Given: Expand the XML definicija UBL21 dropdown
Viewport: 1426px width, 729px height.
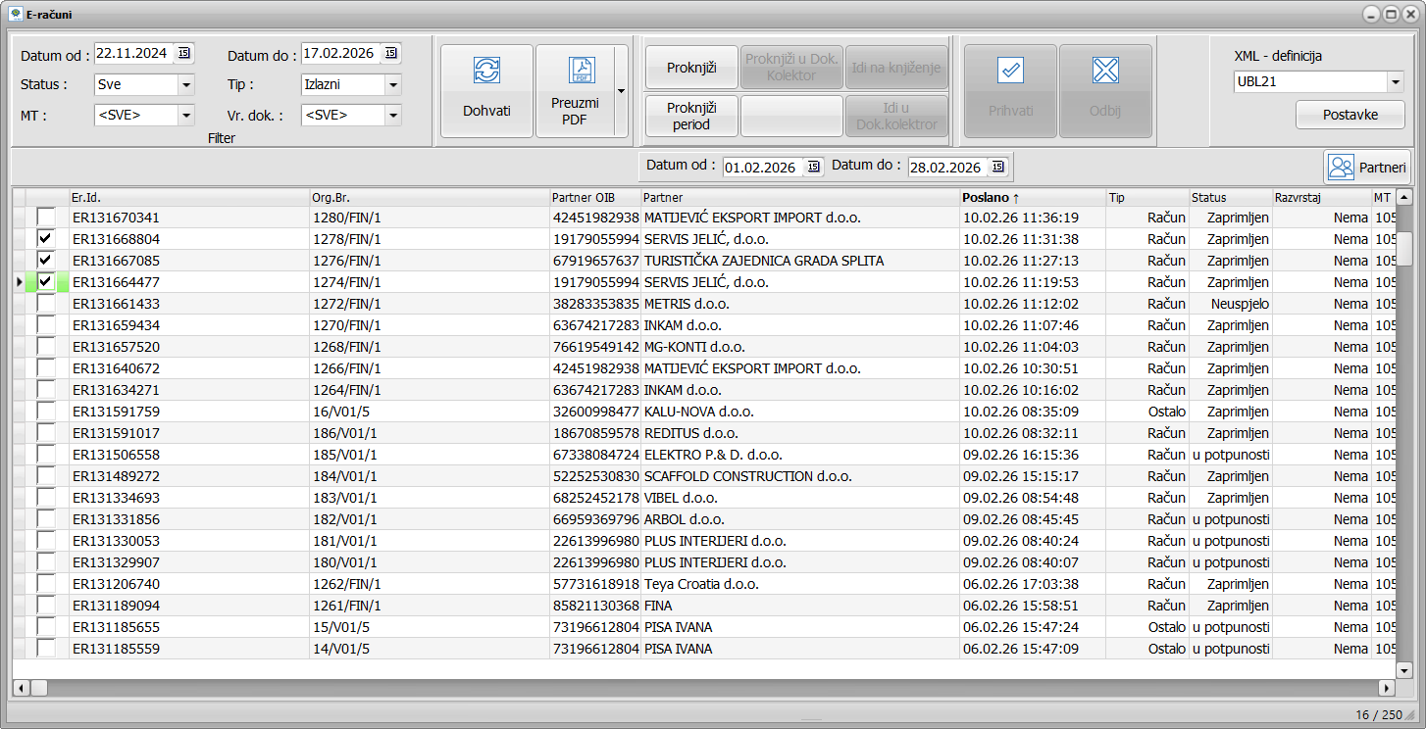Looking at the screenshot, I should (x=1395, y=82).
